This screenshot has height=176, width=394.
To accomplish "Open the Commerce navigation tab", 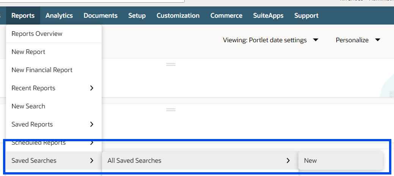I will pyautogui.click(x=226, y=15).
